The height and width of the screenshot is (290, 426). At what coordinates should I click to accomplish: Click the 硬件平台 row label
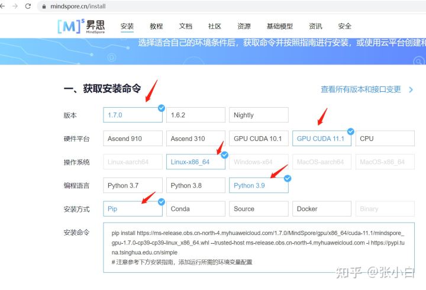click(76, 138)
